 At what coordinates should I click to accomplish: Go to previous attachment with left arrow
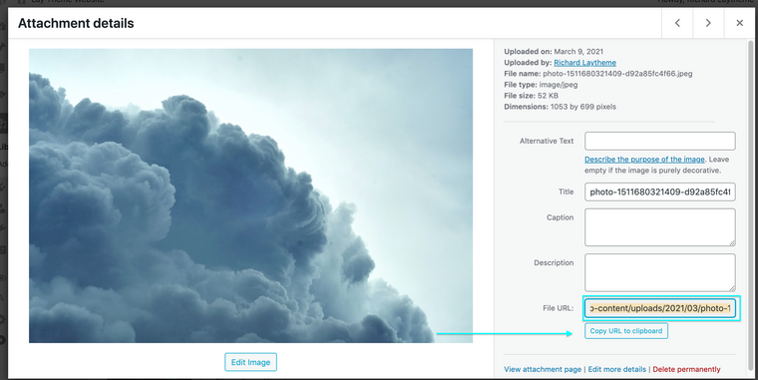[677, 23]
